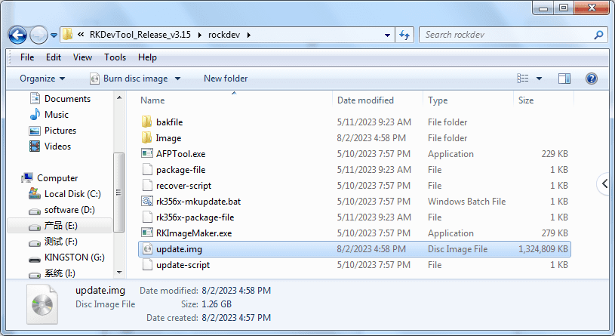Select Local Disk (C:) in navigation pane

pyautogui.click(x=72, y=194)
